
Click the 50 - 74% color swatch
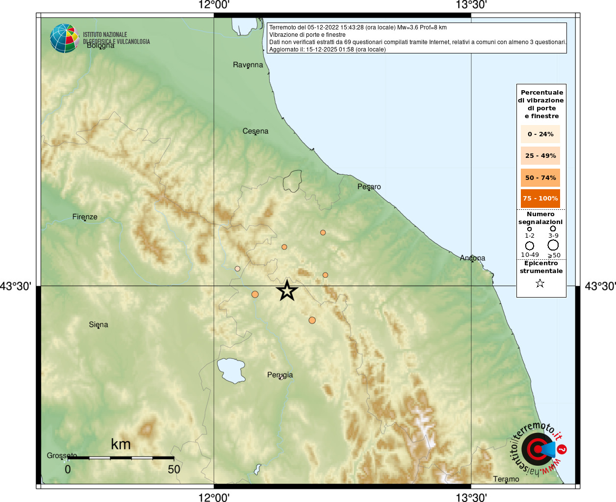[x=540, y=177]
